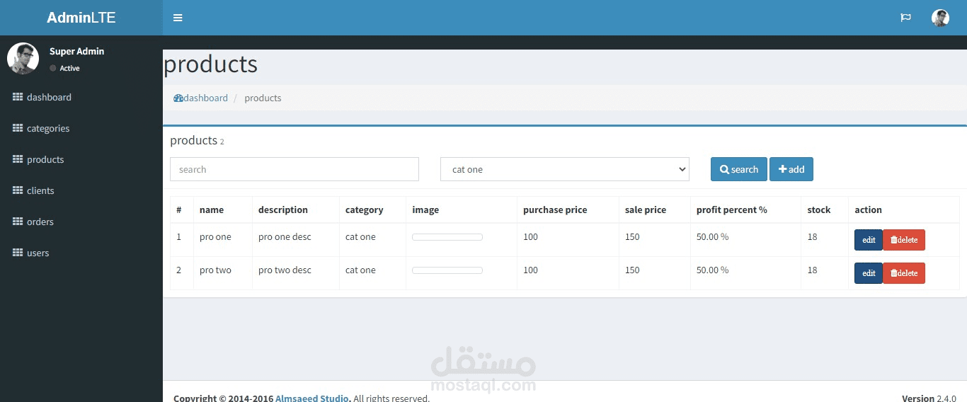Delete the pro two product

pyautogui.click(x=904, y=273)
